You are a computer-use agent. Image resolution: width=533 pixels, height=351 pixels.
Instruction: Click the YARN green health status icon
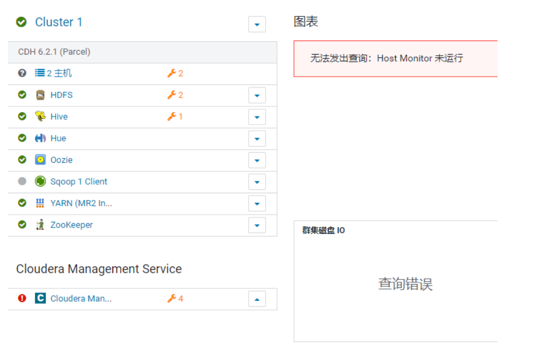22,203
